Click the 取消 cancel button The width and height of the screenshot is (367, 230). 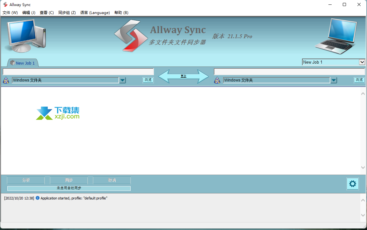(x=112, y=180)
